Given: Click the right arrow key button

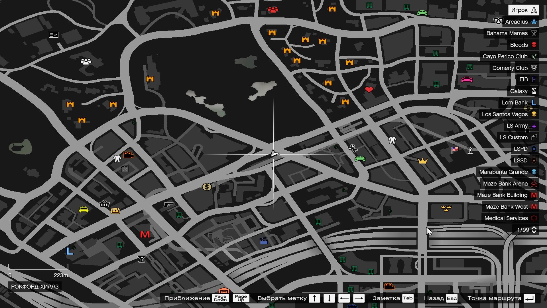Looking at the screenshot, I should 359,298.
